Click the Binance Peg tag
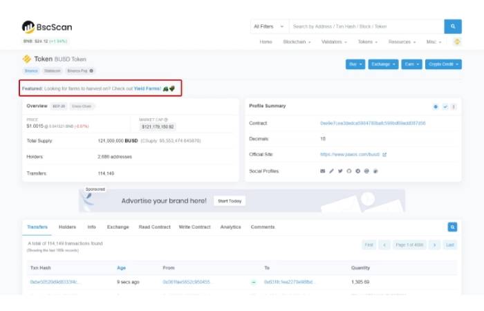The width and height of the screenshot is (484, 311). [x=80, y=71]
